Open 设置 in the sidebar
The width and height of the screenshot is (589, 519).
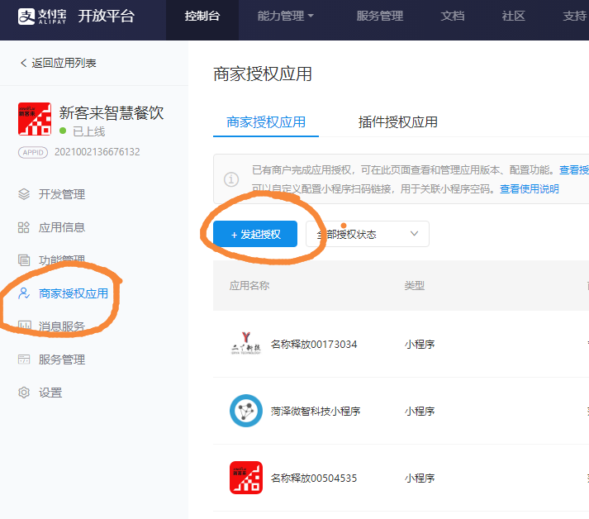point(50,393)
